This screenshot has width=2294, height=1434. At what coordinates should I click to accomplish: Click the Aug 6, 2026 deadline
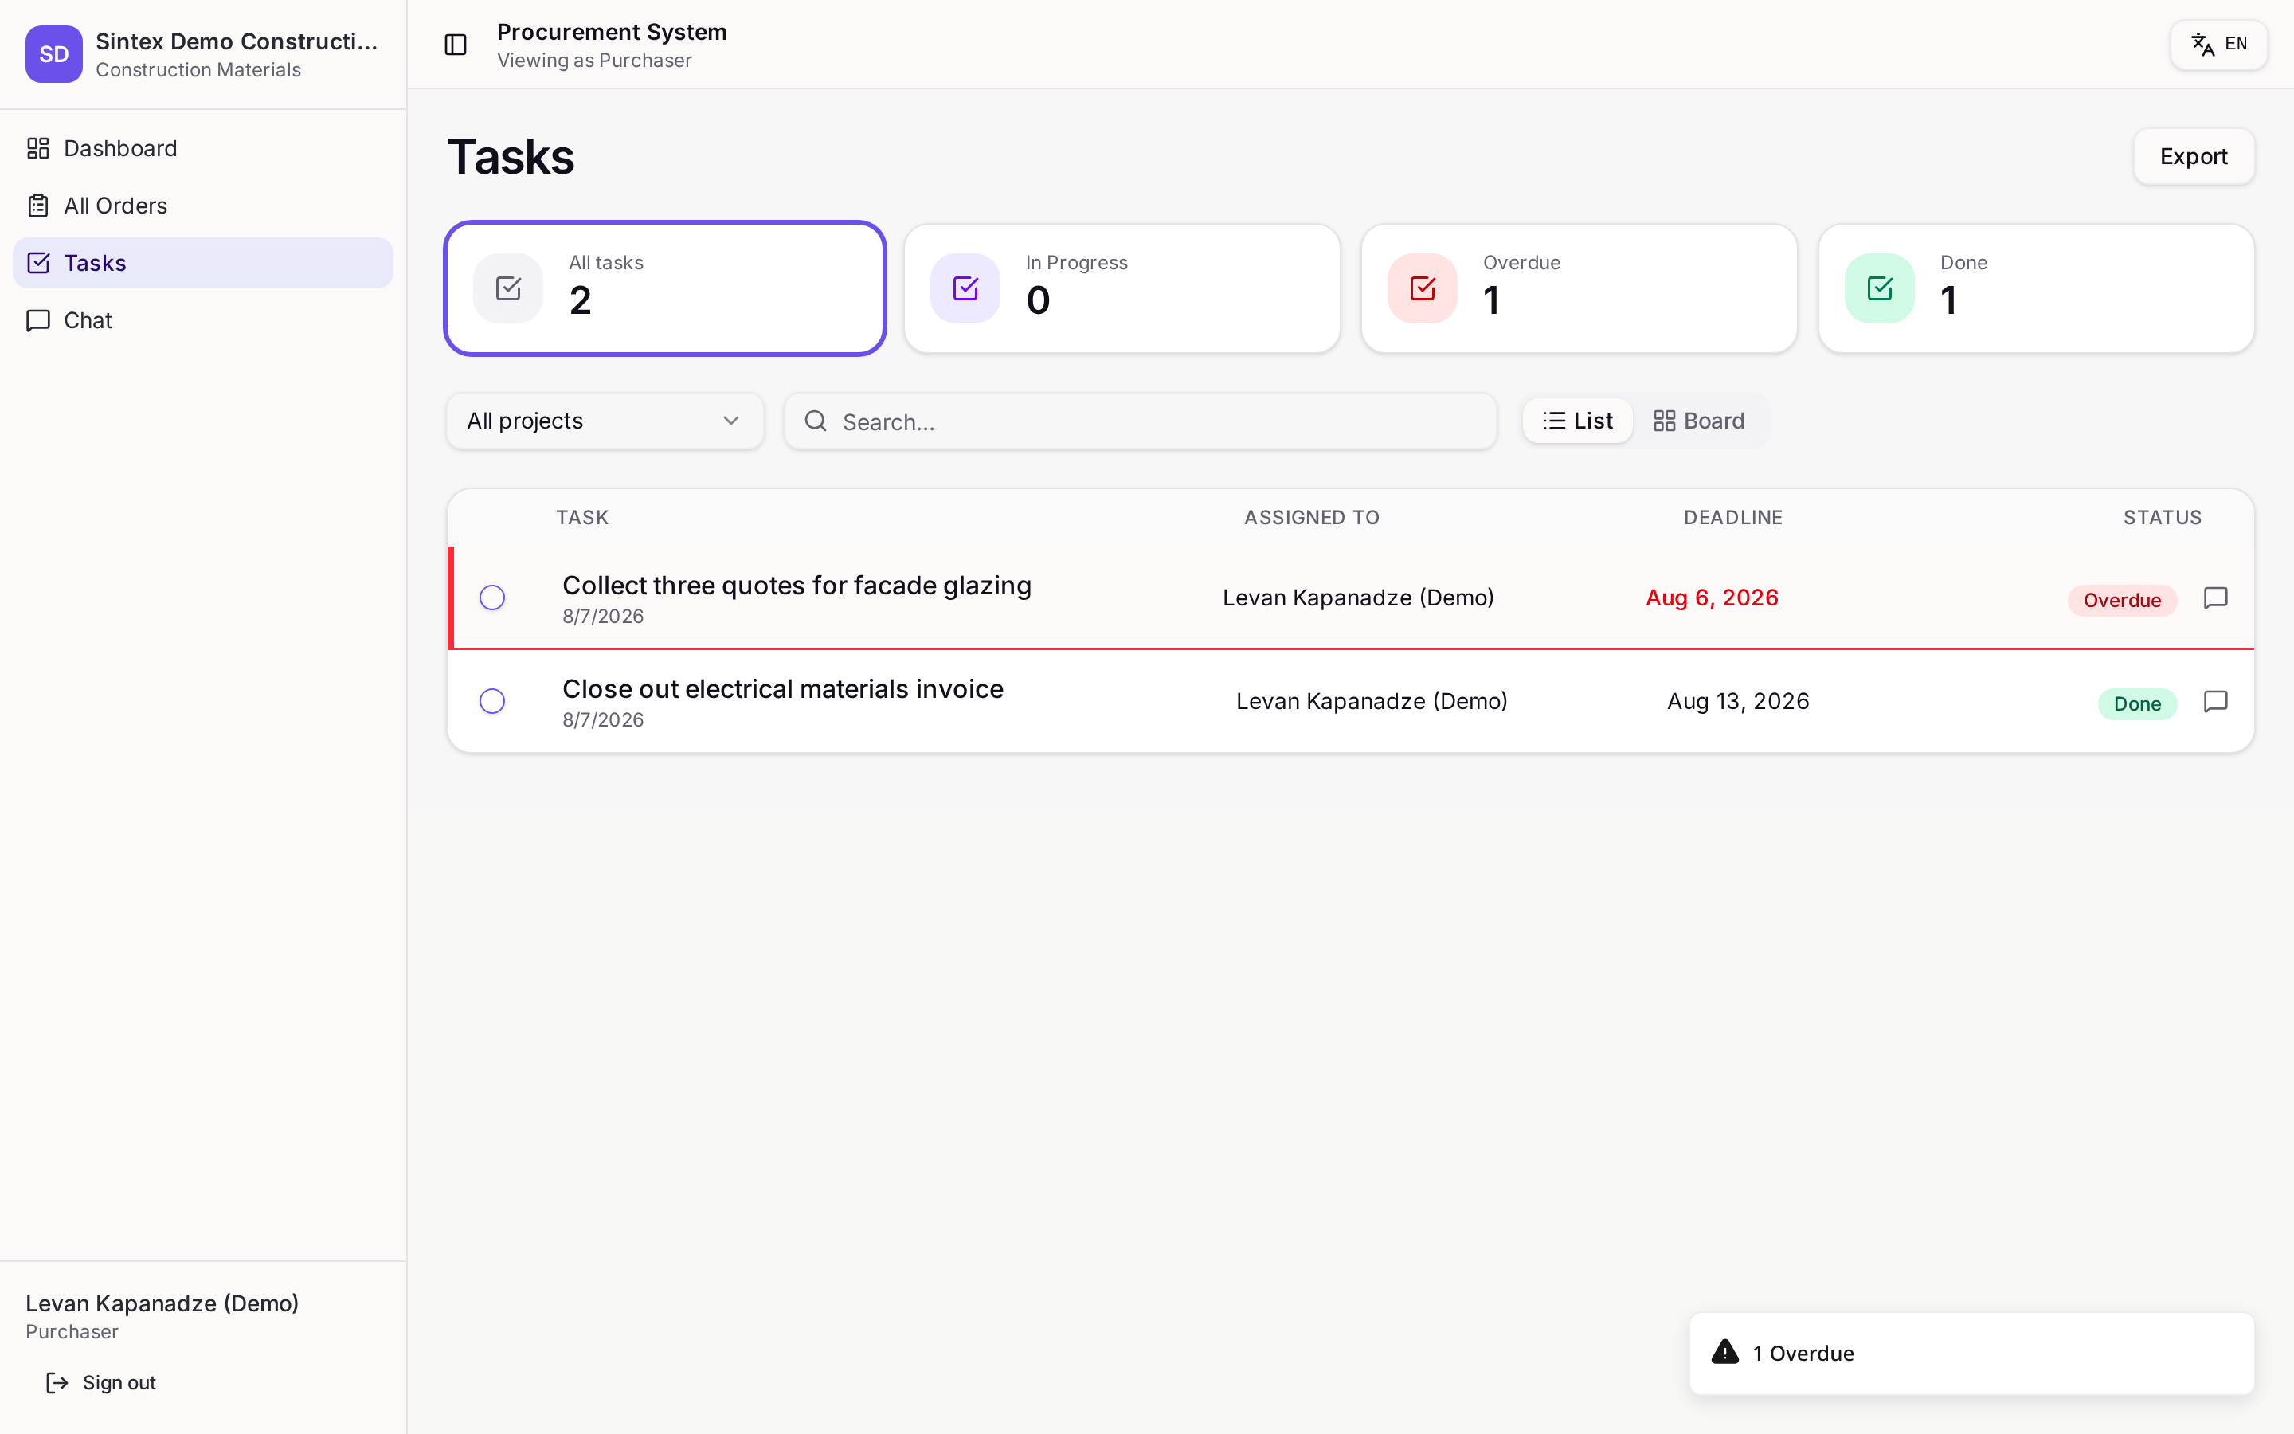1712,597
